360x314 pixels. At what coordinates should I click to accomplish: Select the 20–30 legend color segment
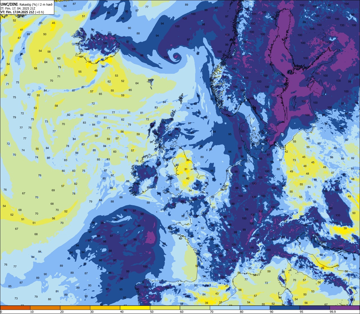75,308
